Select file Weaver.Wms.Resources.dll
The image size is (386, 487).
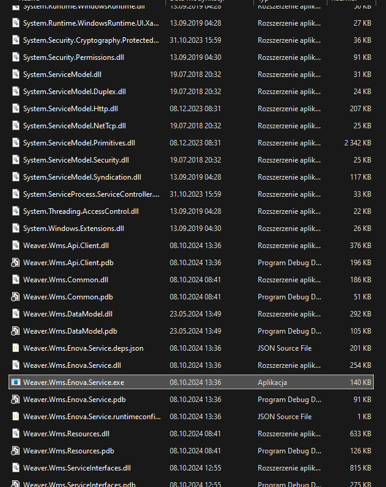pyautogui.click(x=67, y=434)
